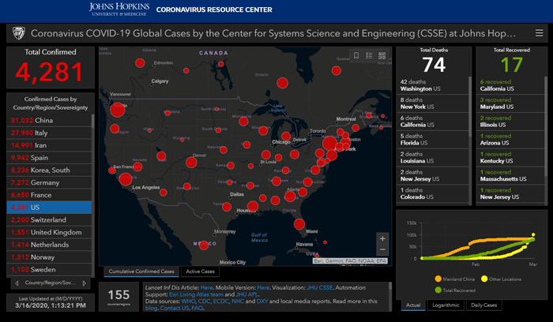Open the basemap gallery grid icon
553x322 pixels.
tap(382, 56)
